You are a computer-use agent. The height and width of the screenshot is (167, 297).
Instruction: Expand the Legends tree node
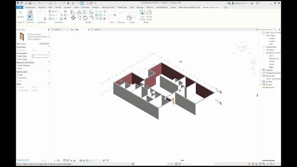tap(261, 70)
